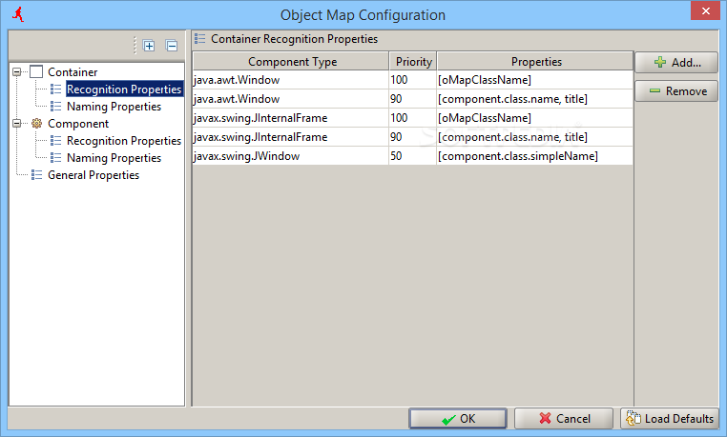Click the red runner application icon
This screenshot has height=437, width=727.
[18, 14]
